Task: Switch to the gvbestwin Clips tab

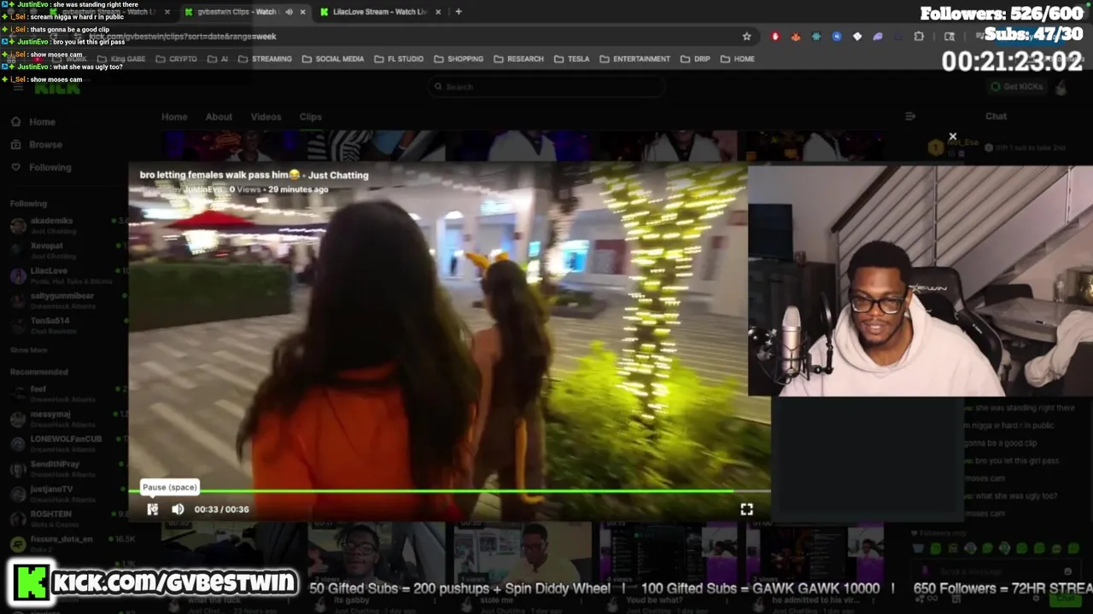Action: (x=237, y=12)
